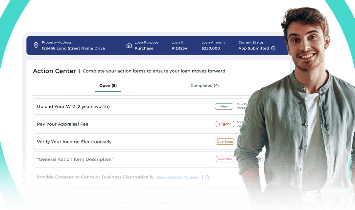Click the App Submitted status text
This screenshot has height=210, width=355.
[254, 48]
